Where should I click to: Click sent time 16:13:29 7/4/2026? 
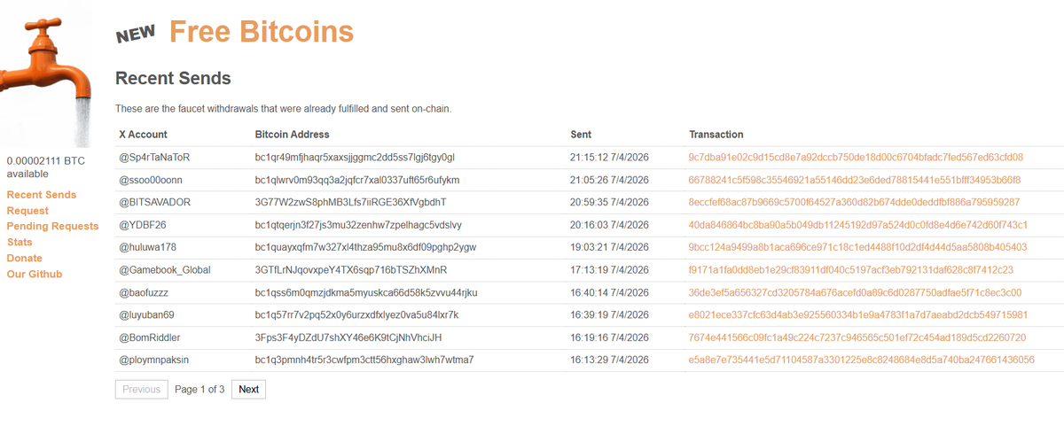(610, 360)
